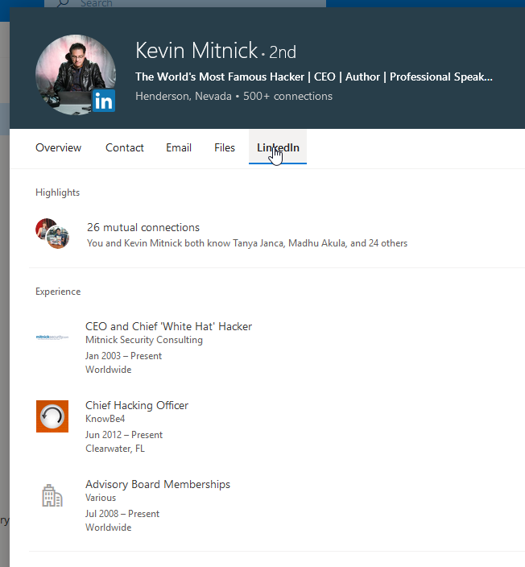Click the 'Jun 2012 – Present' date text
525x567 pixels.
[x=124, y=435]
